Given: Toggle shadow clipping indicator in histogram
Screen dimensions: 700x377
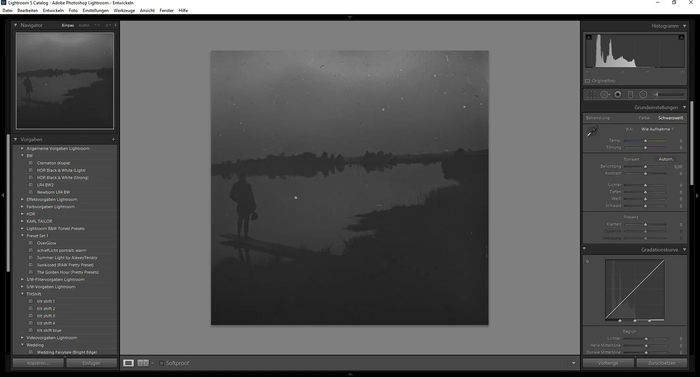Looking at the screenshot, I should pos(588,37).
